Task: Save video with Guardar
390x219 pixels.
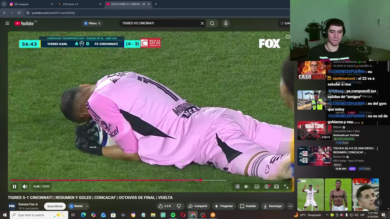Action: click(248, 206)
